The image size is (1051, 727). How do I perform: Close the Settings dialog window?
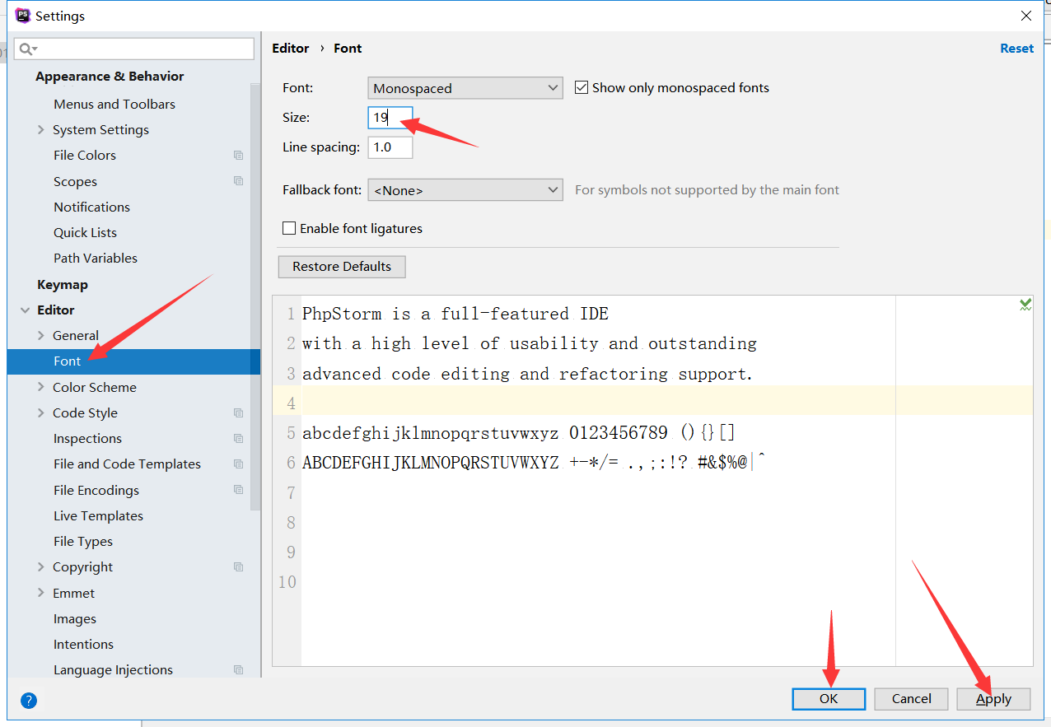[1026, 16]
